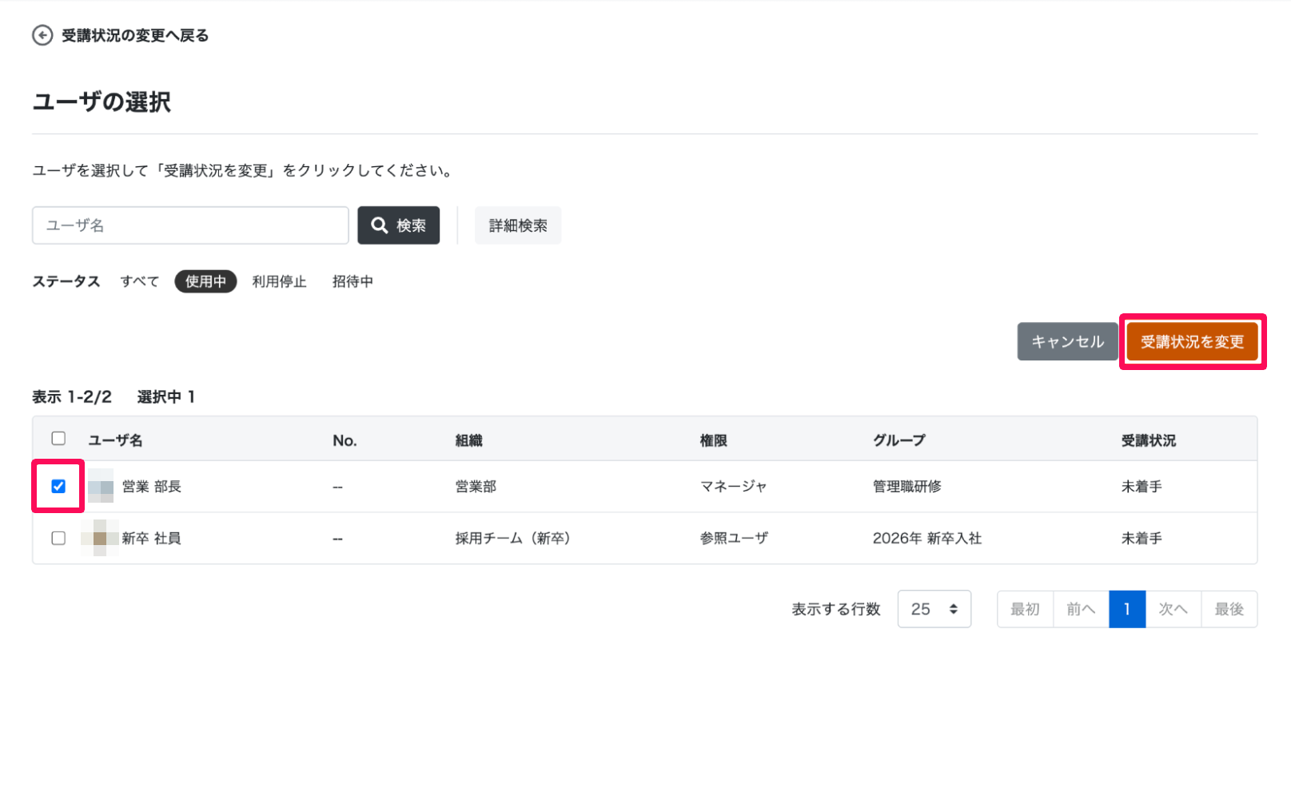Click the 新卒 社員 avatar thumbnail
This screenshot has height=812, width=1291.
100,538
